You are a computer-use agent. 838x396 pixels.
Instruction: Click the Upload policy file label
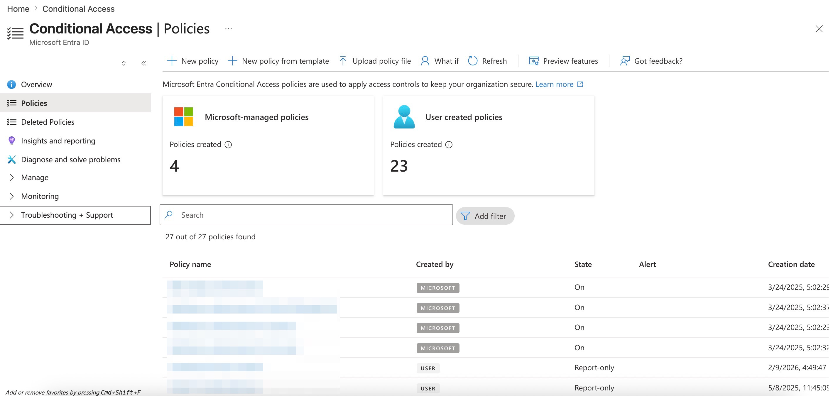coord(381,61)
